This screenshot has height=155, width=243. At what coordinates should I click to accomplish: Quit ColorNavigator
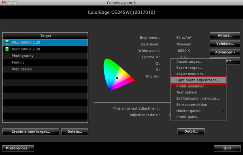coord(227,149)
